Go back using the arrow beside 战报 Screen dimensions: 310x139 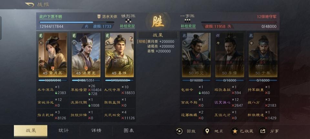pos(29,5)
